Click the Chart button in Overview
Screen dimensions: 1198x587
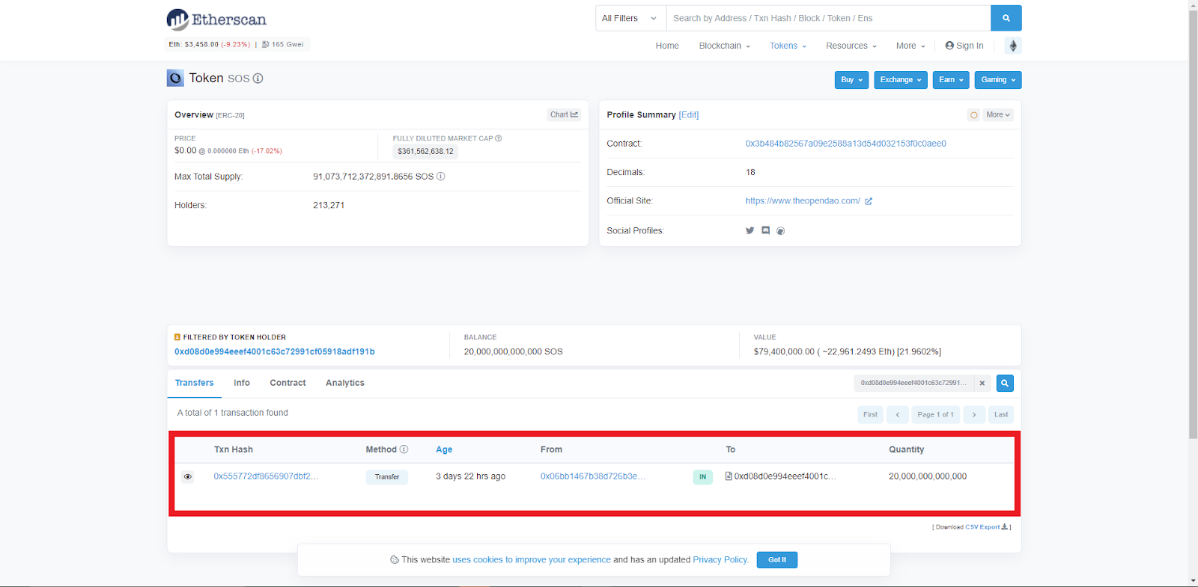(x=564, y=115)
